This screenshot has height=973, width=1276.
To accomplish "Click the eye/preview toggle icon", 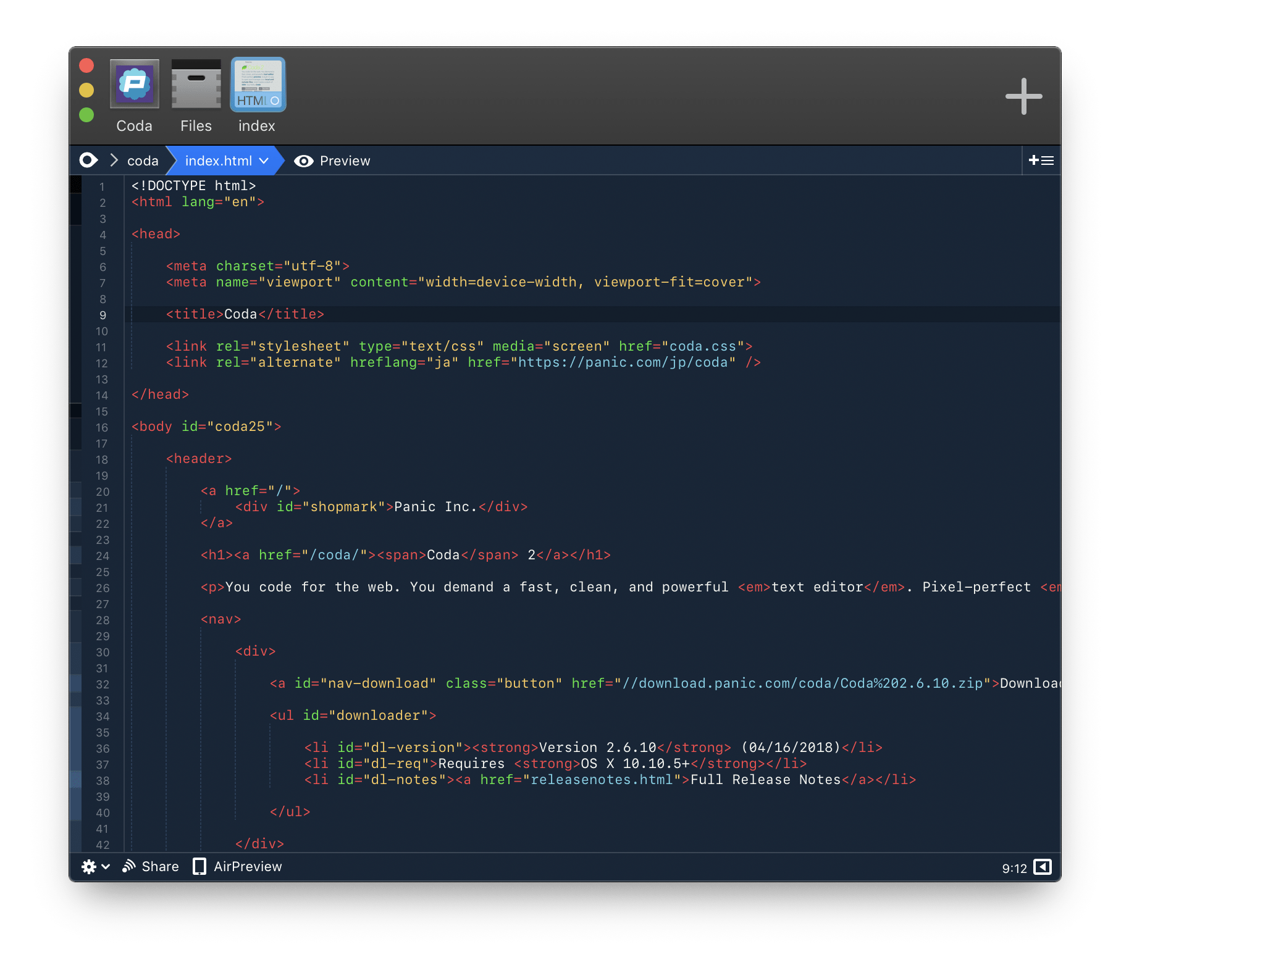I will [303, 161].
